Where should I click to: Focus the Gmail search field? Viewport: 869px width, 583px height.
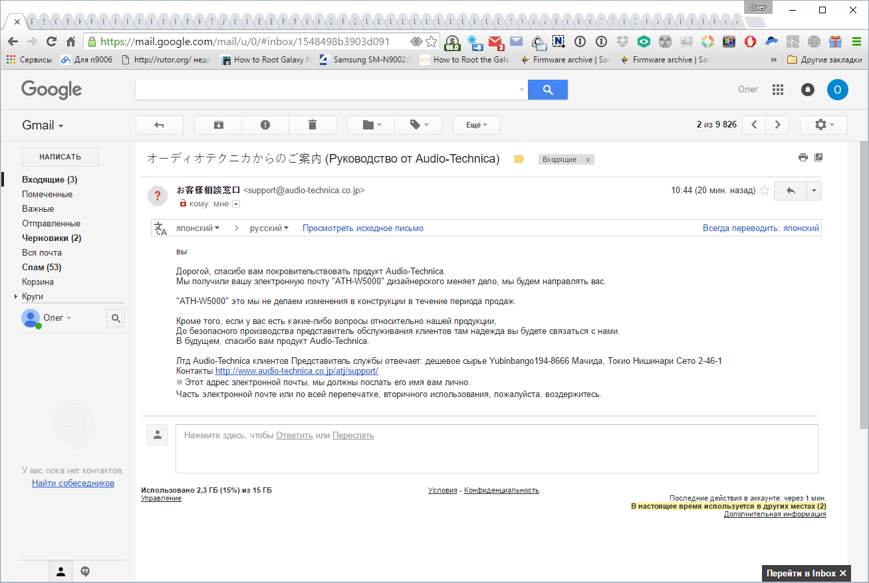click(x=326, y=90)
